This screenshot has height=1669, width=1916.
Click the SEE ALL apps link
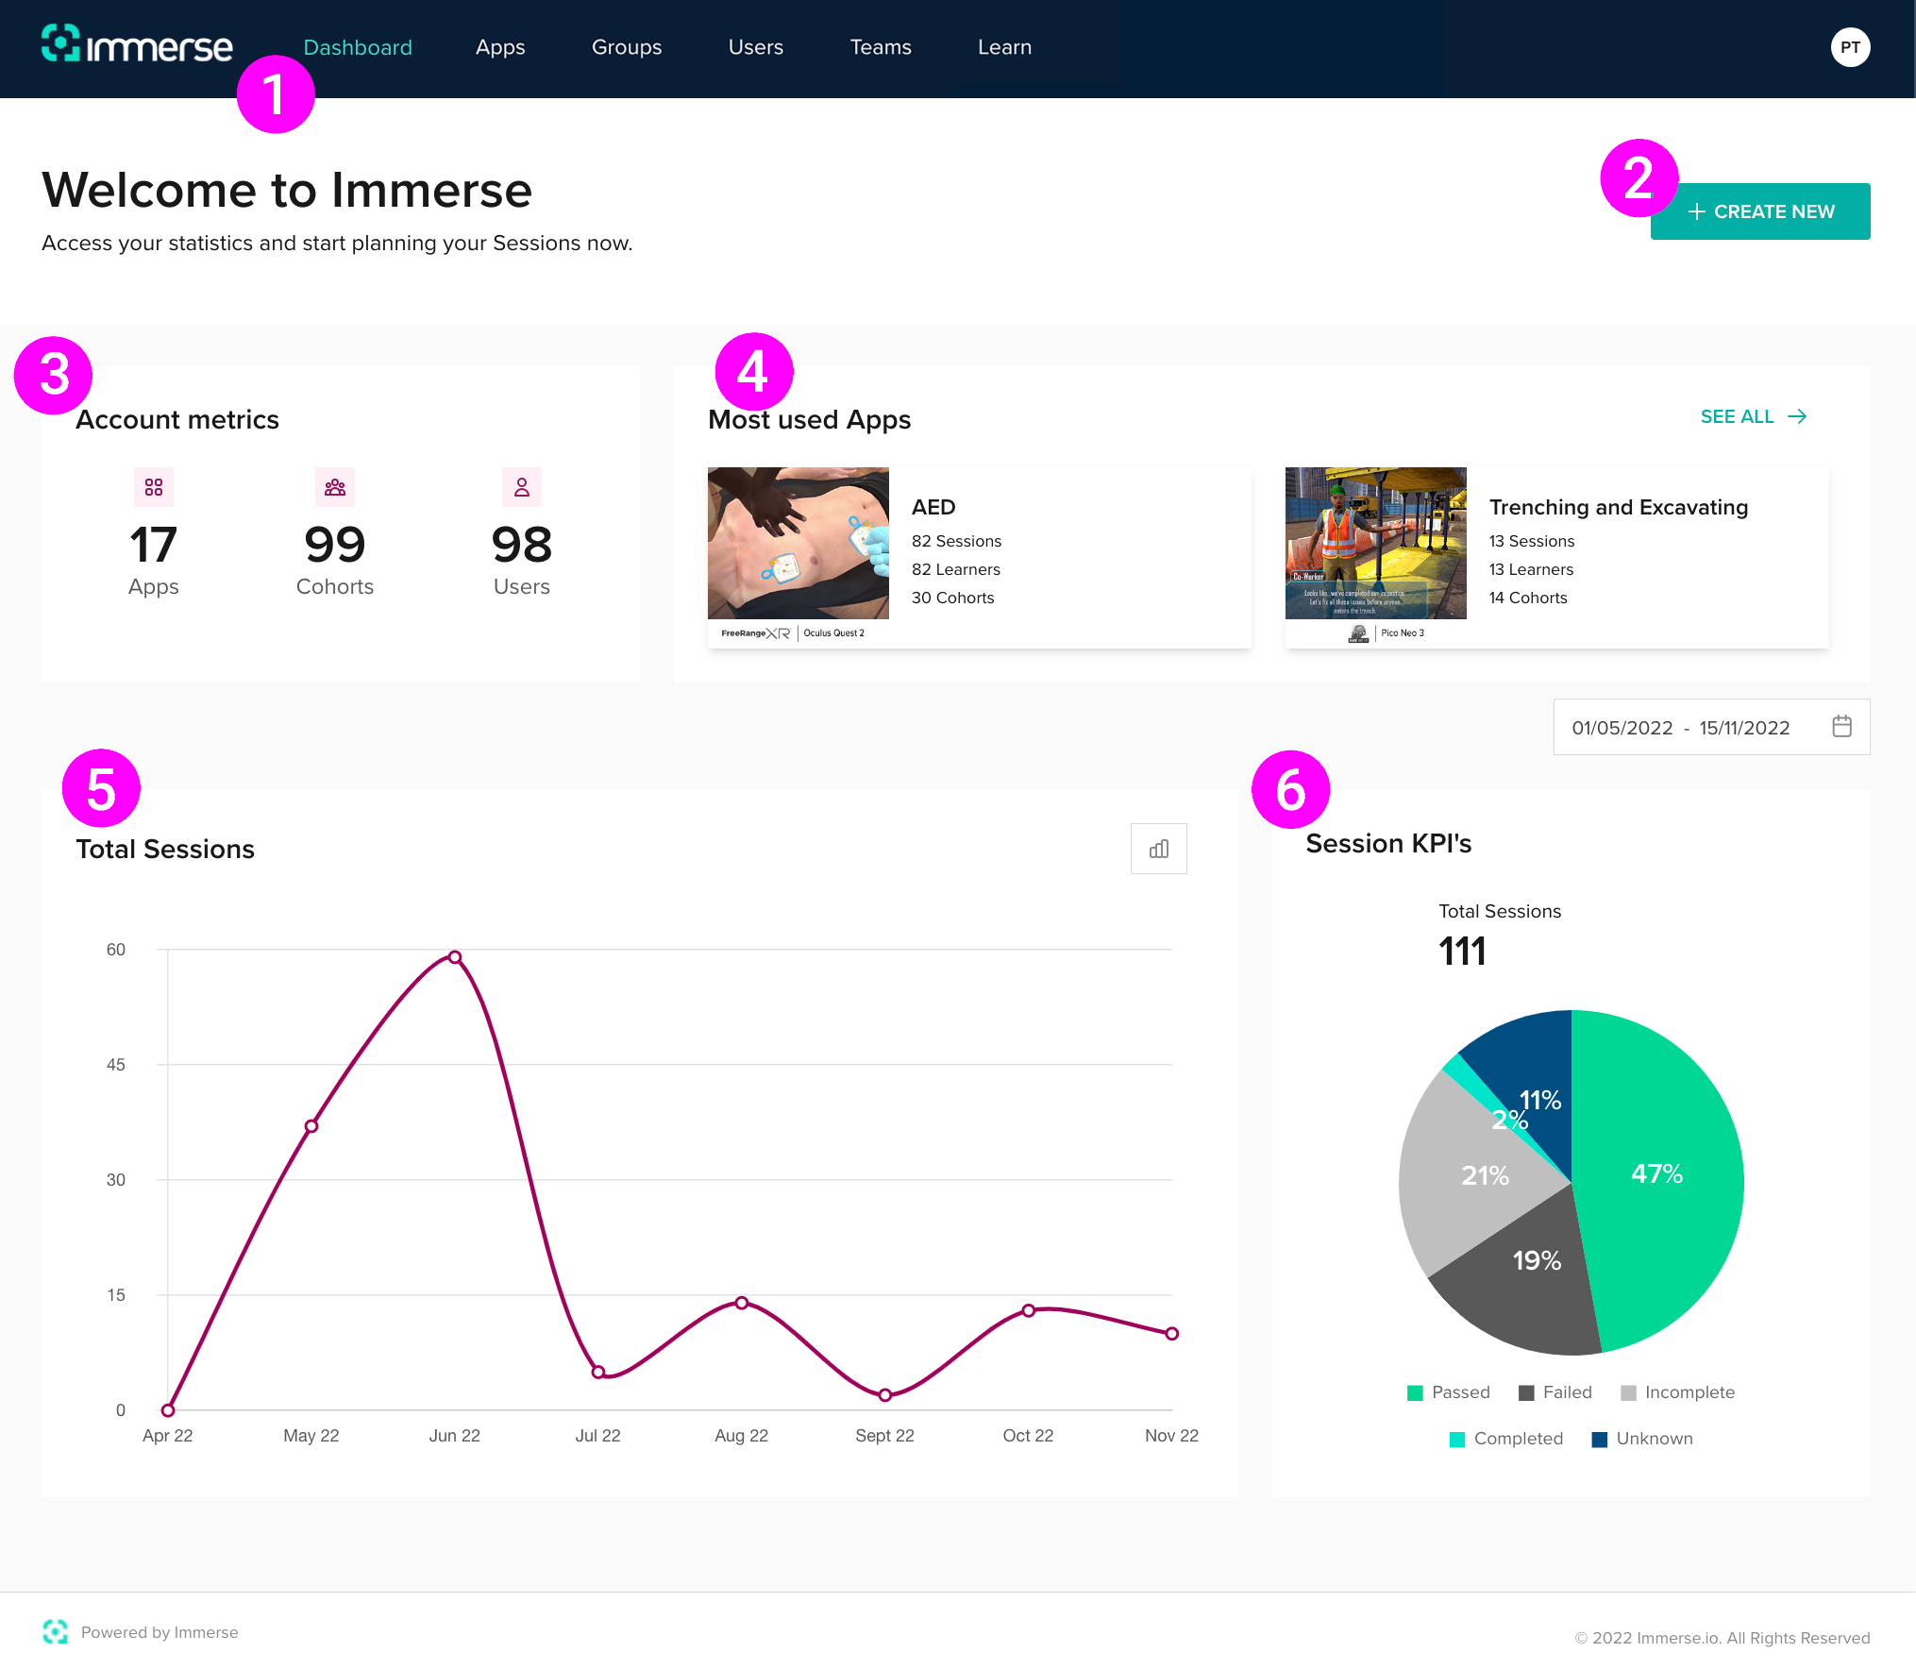point(1738,416)
